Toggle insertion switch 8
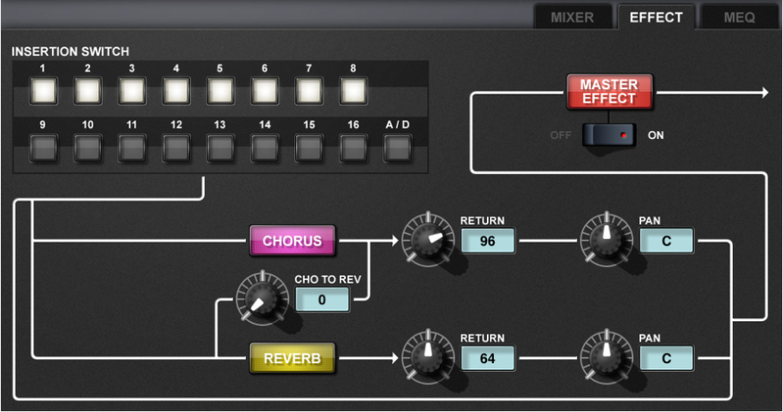This screenshot has width=783, height=412. tap(353, 91)
